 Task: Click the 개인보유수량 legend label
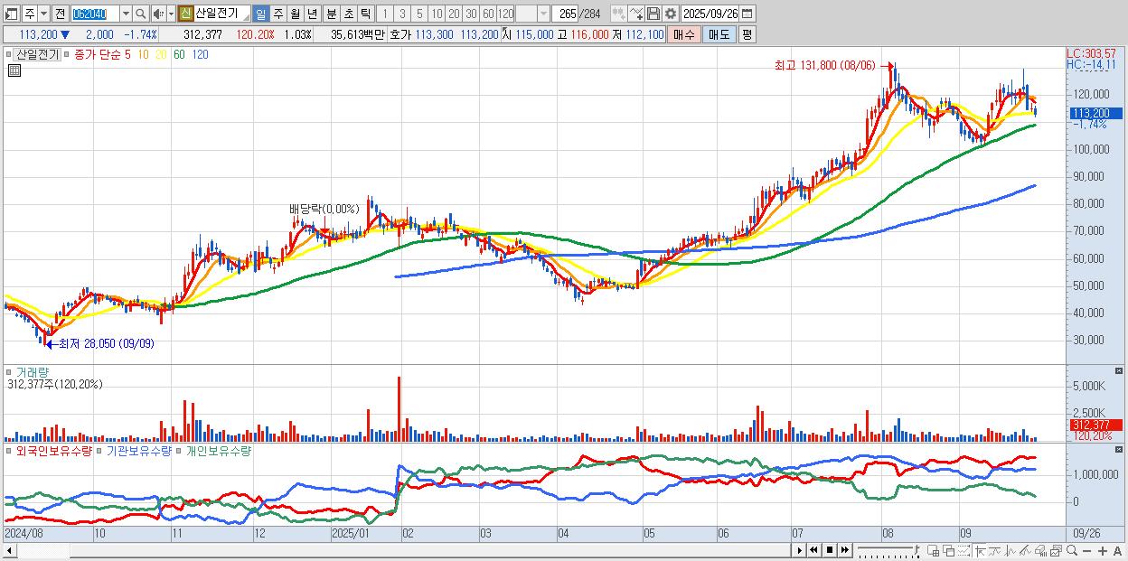(x=218, y=449)
